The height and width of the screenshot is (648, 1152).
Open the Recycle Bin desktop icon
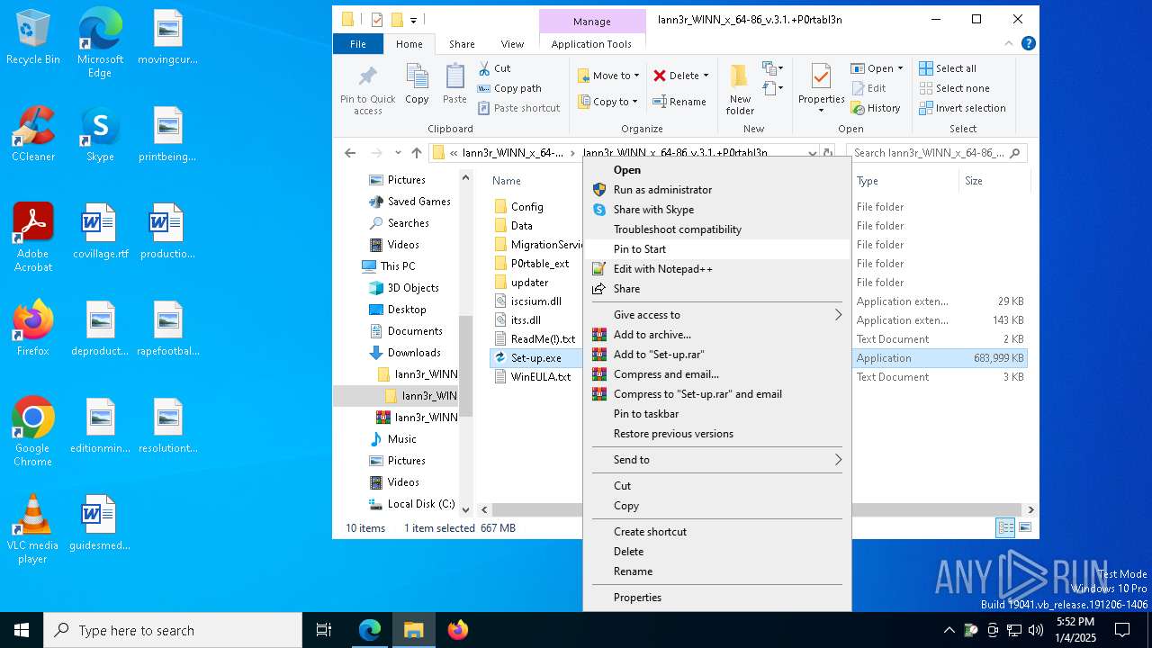33,38
